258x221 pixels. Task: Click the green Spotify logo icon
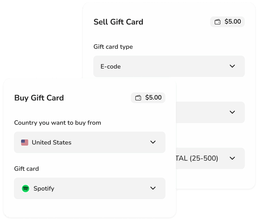25,188
